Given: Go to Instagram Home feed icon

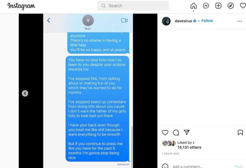Looking at the screenshot, I should pos(193,6).
